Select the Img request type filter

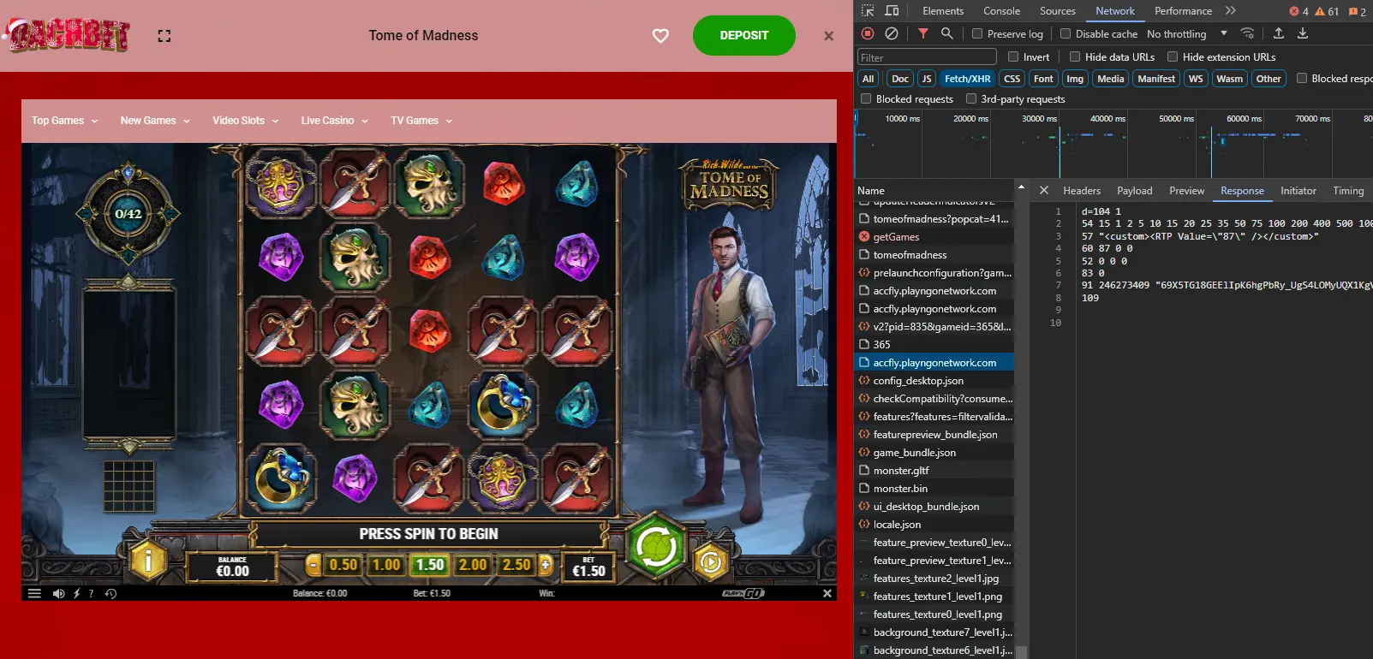click(1075, 79)
